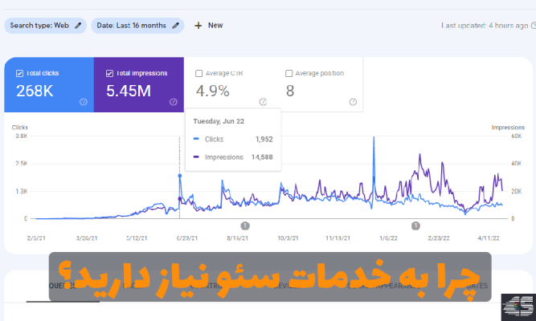Viewport: 536px width, 321px height.
Task: Click the Last updated: 4 hours ago text
Action: [x=485, y=26]
